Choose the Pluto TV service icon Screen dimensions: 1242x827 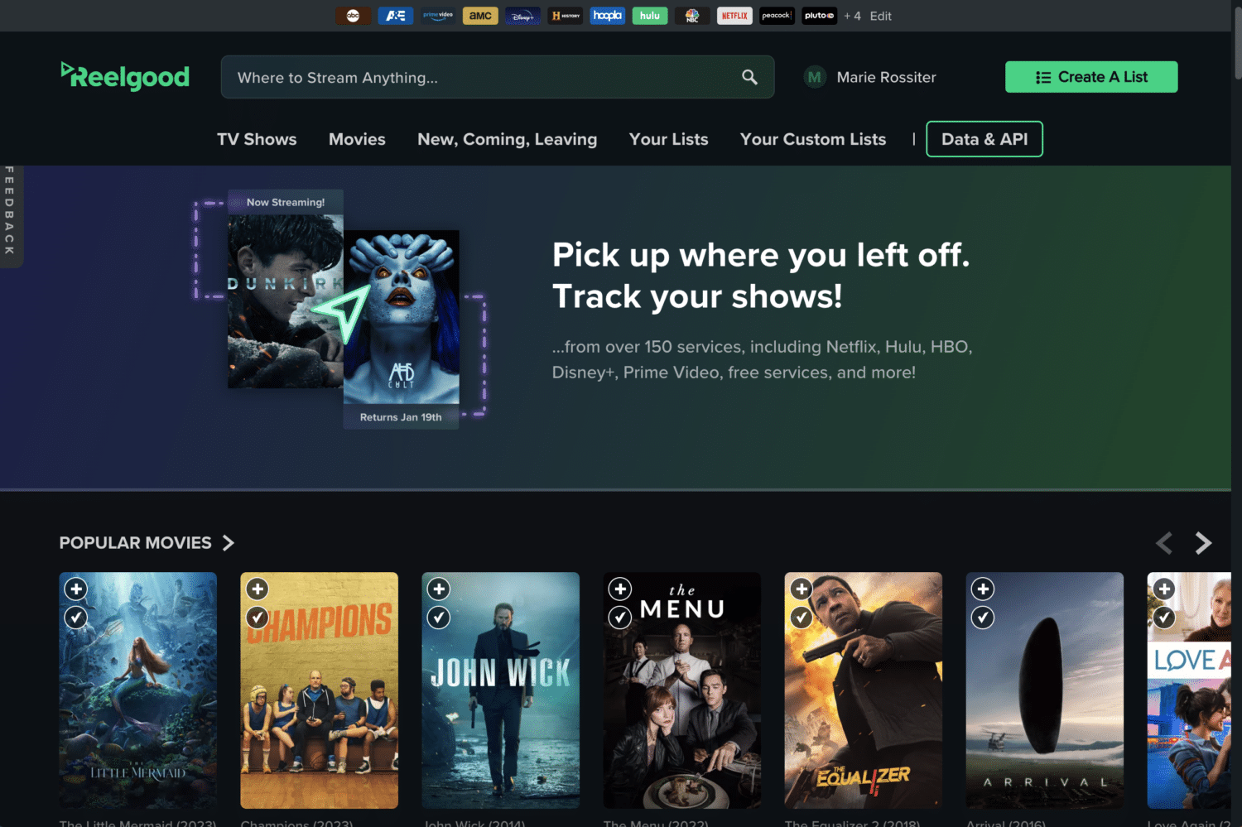point(819,16)
